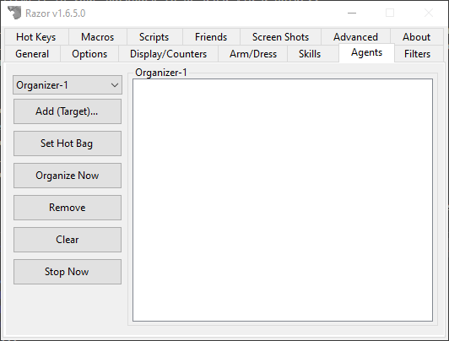The height and width of the screenshot is (341, 449).
Task: Click the Razor app icon in title bar
Action: 14,13
